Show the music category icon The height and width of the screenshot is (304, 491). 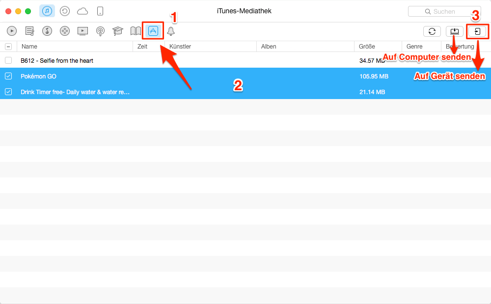(x=47, y=31)
